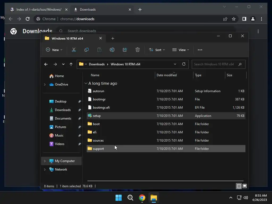
Task: Click the Search Windows 10 RTM x64 field
Action: 218,64
